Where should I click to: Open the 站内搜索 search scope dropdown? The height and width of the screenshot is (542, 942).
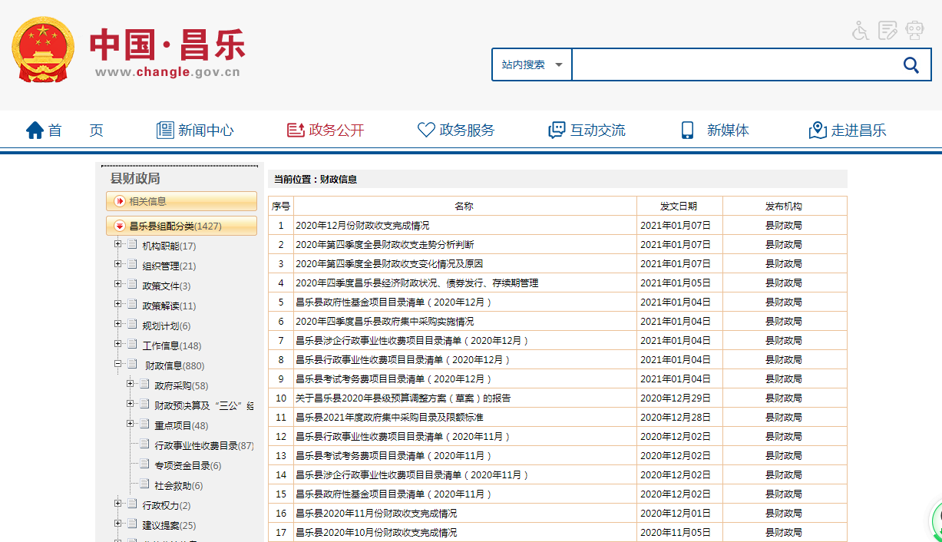pyautogui.click(x=532, y=65)
